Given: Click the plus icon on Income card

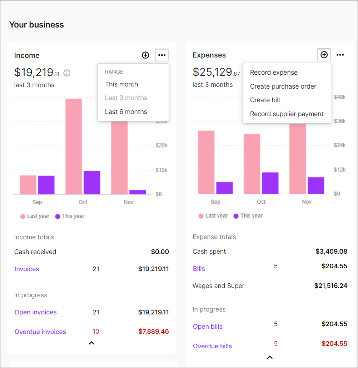Looking at the screenshot, I should [x=145, y=55].
